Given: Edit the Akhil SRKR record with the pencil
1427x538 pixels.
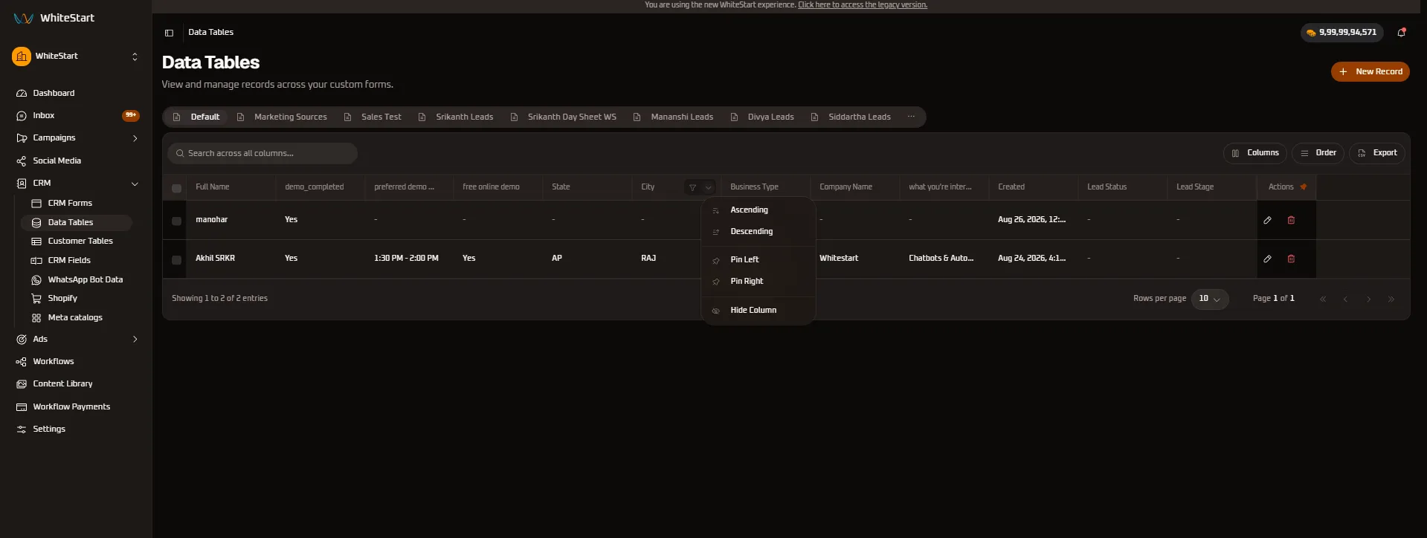Looking at the screenshot, I should [1267, 259].
